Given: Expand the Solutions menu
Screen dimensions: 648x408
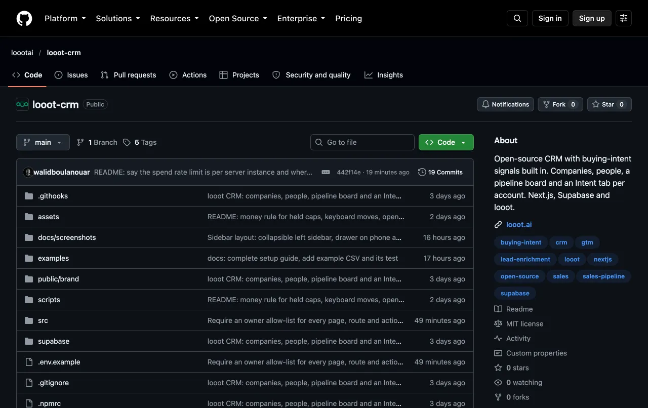Looking at the screenshot, I should pyautogui.click(x=118, y=18).
